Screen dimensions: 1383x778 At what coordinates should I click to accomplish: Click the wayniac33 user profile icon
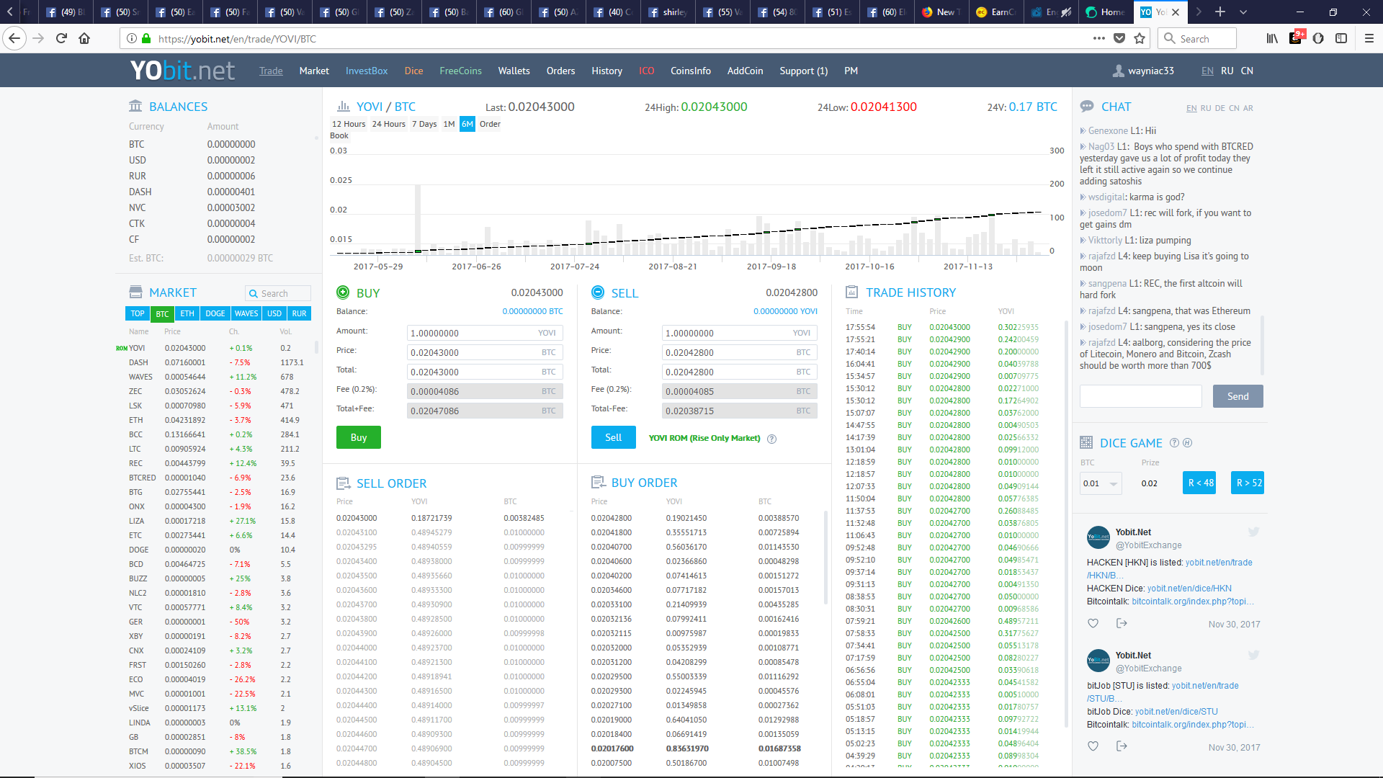point(1119,71)
